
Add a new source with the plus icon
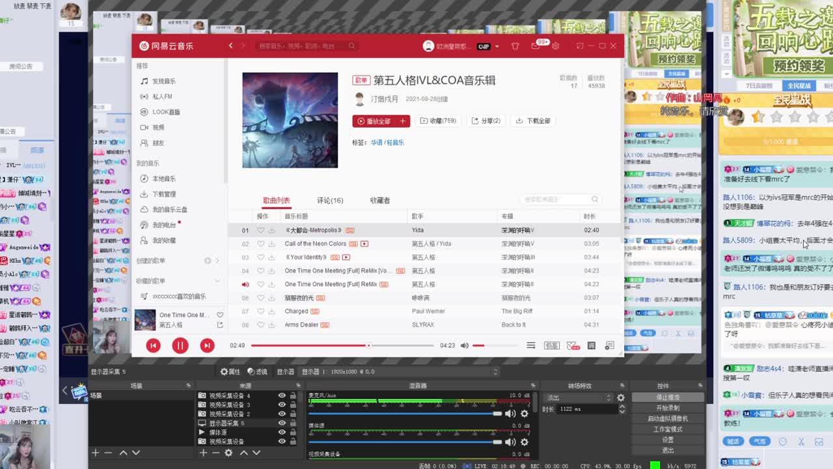(x=202, y=452)
